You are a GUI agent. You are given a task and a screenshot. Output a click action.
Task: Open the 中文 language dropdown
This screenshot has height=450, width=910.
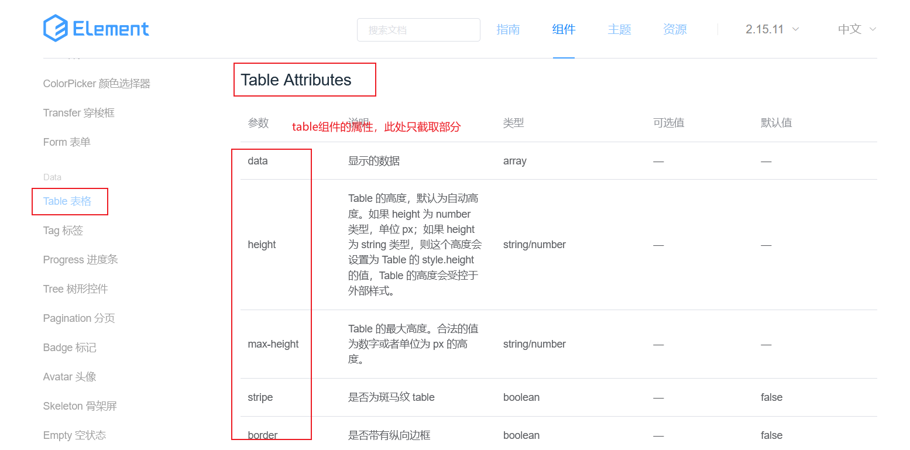(857, 29)
